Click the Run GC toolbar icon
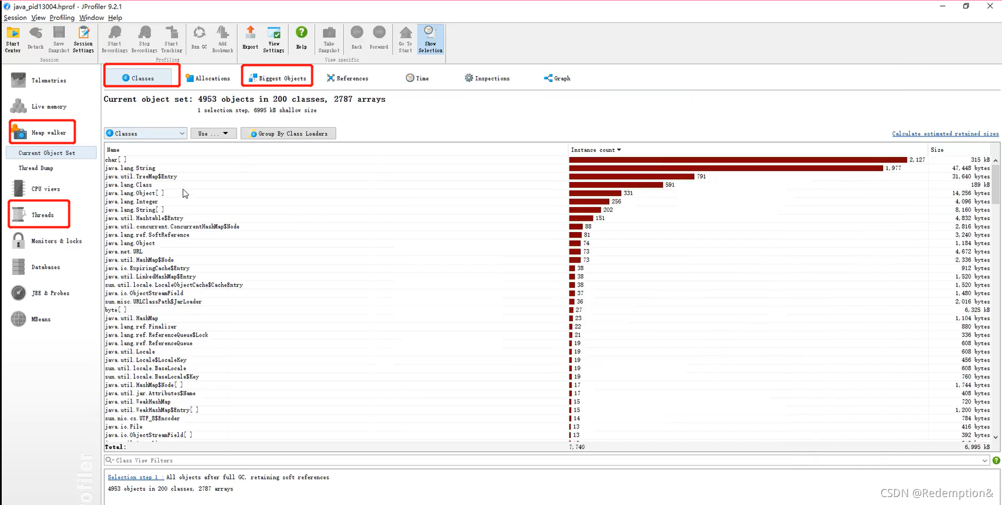Image resolution: width=1002 pixels, height=505 pixels. pos(199,39)
